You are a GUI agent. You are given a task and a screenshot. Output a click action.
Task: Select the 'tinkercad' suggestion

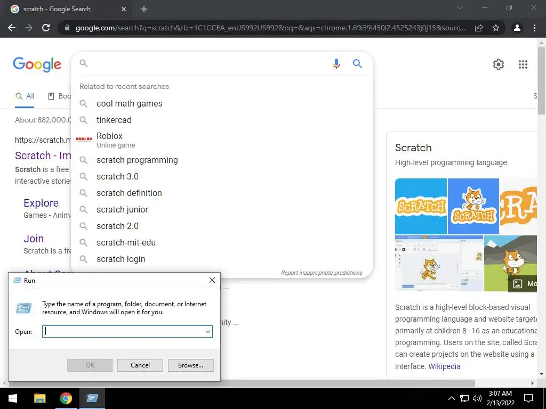pos(222,120)
